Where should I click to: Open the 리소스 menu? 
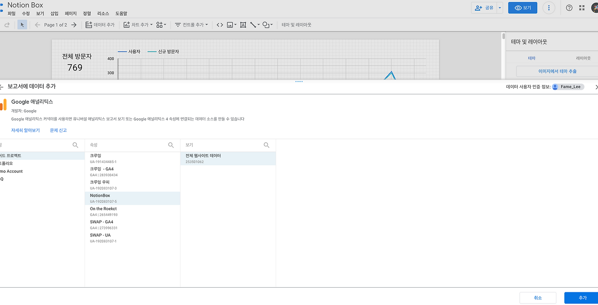pos(103,14)
